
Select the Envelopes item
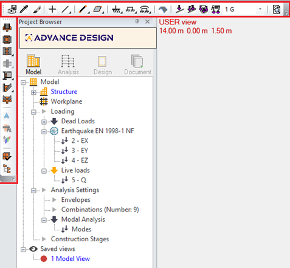coord(76,200)
